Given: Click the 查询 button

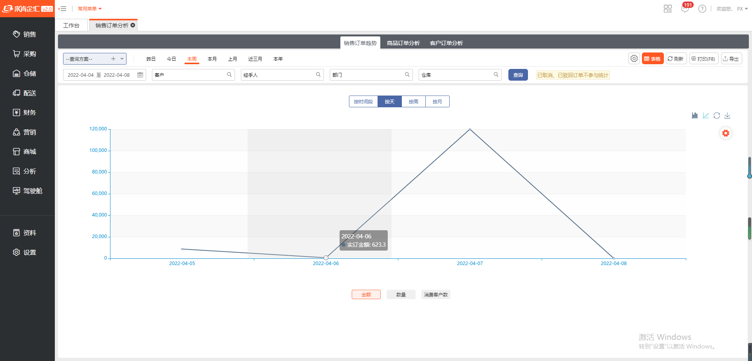Looking at the screenshot, I should point(518,75).
